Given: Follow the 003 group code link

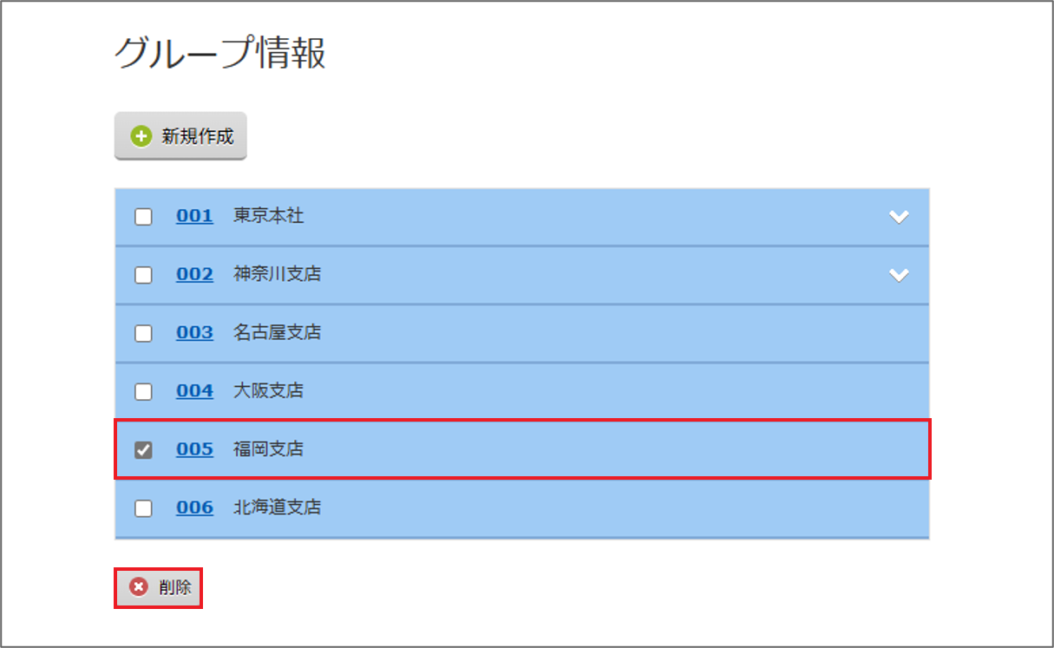Looking at the screenshot, I should [194, 332].
